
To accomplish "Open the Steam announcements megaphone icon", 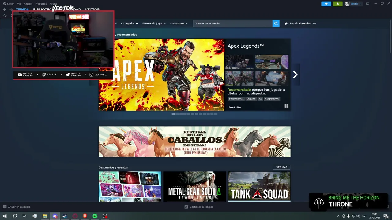I will [x=326, y=4].
